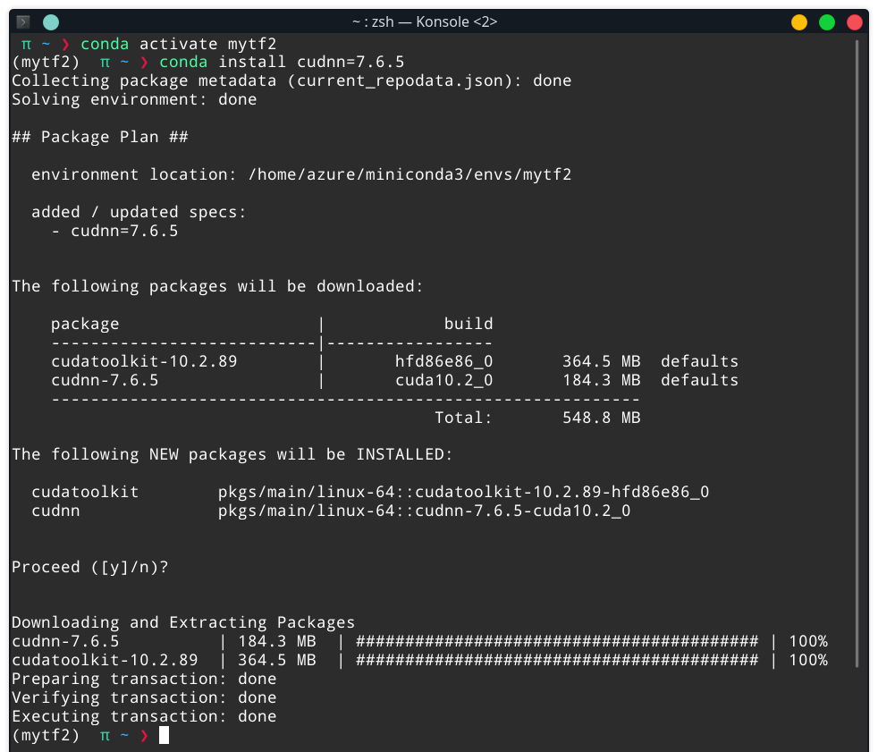Click the 100% value on the cudatoolkit progress line
The height and width of the screenshot is (752, 878).
point(808,661)
